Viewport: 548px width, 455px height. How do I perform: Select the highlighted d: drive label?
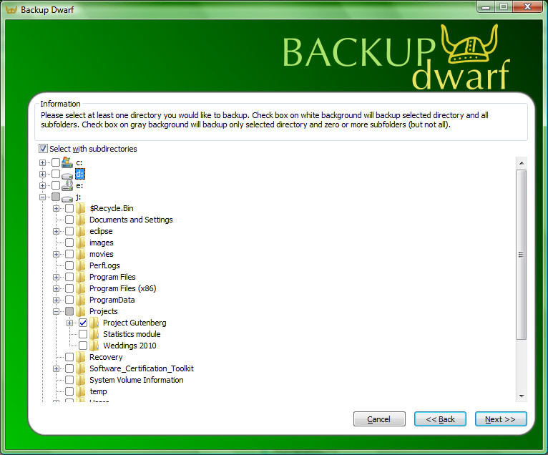[80, 174]
